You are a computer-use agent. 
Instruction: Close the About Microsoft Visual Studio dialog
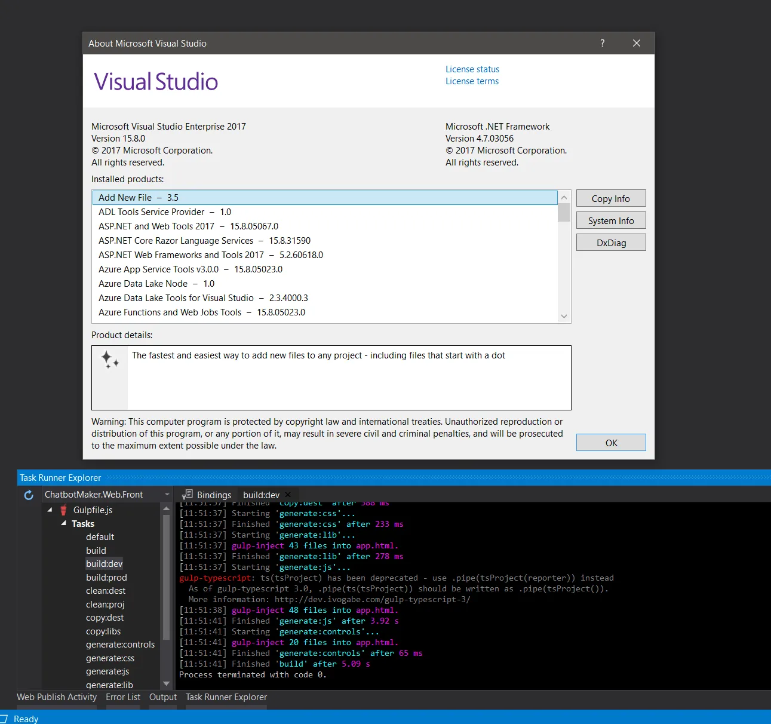pos(637,43)
